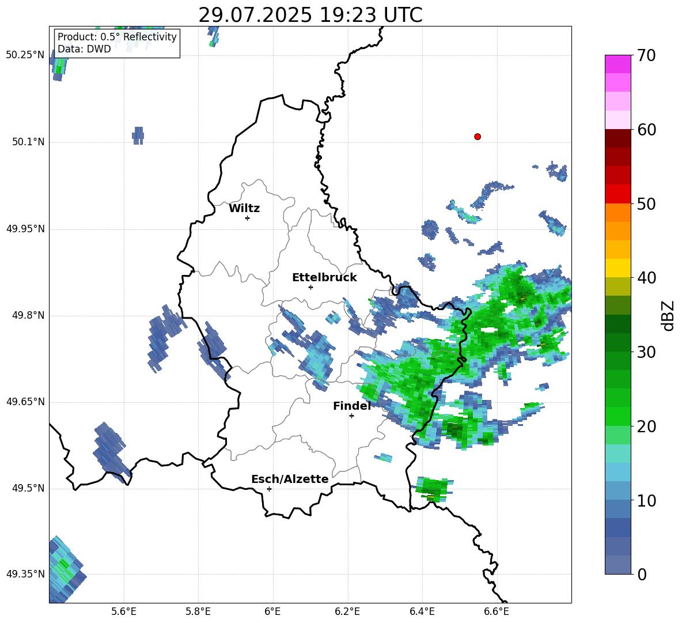Click the 'Product: 0.5° Reflectivity' text
The width and height of the screenshot is (682, 623).
pos(117,37)
